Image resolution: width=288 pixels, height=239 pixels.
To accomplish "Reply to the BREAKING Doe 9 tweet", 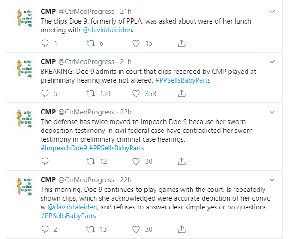I will click(x=45, y=94).
